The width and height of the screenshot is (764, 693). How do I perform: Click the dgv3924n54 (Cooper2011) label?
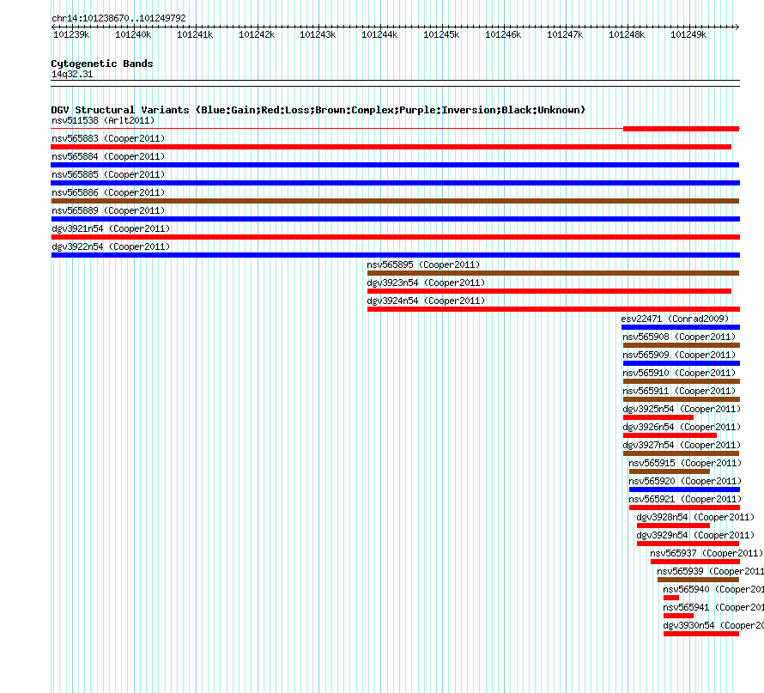[x=427, y=301]
